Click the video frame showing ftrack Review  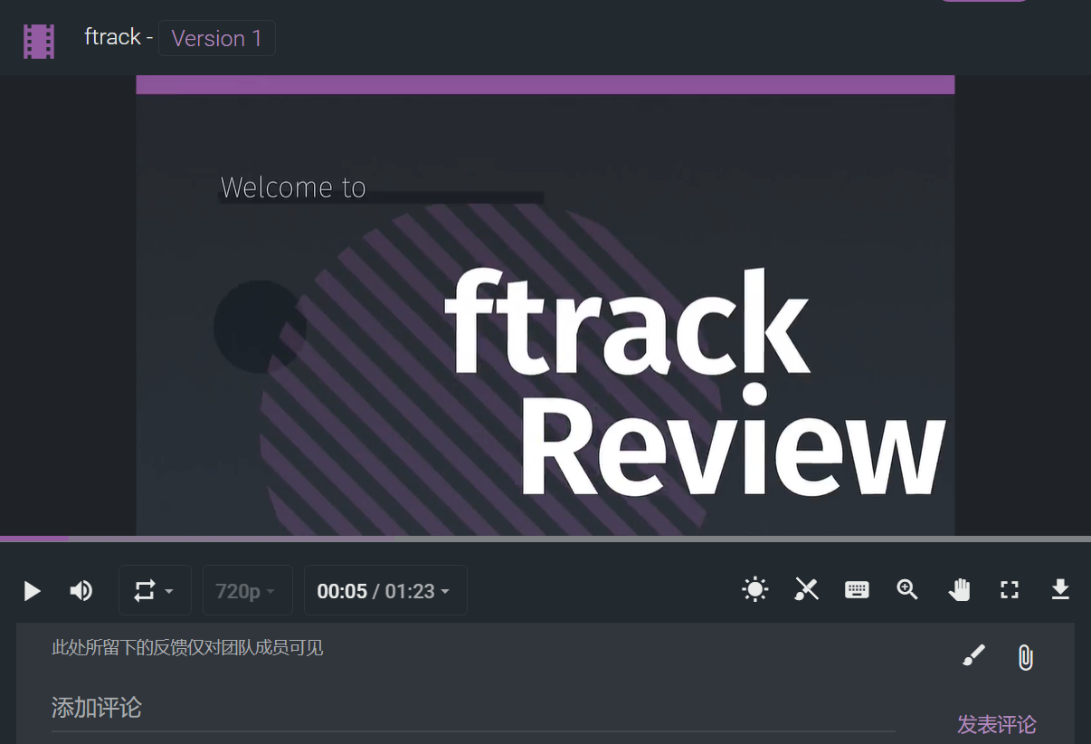tap(545, 308)
